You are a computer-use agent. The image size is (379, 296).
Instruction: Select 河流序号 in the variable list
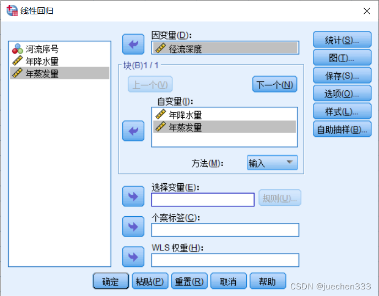[x=59, y=49]
